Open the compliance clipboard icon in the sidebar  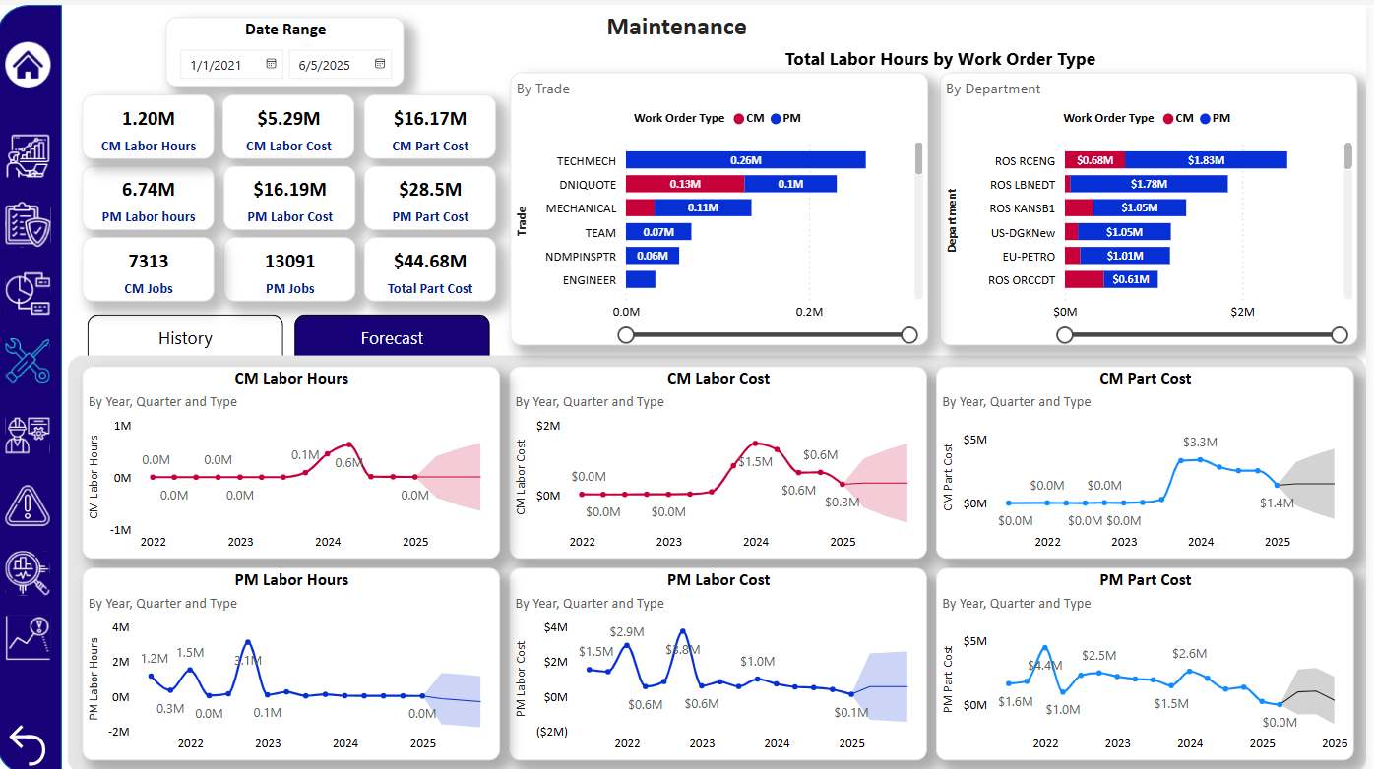click(x=30, y=223)
